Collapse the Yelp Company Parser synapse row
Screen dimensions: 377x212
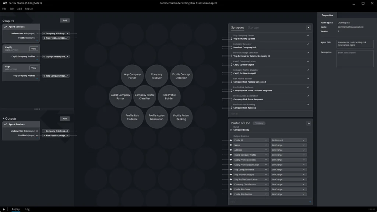pyautogui.click(x=308, y=36)
